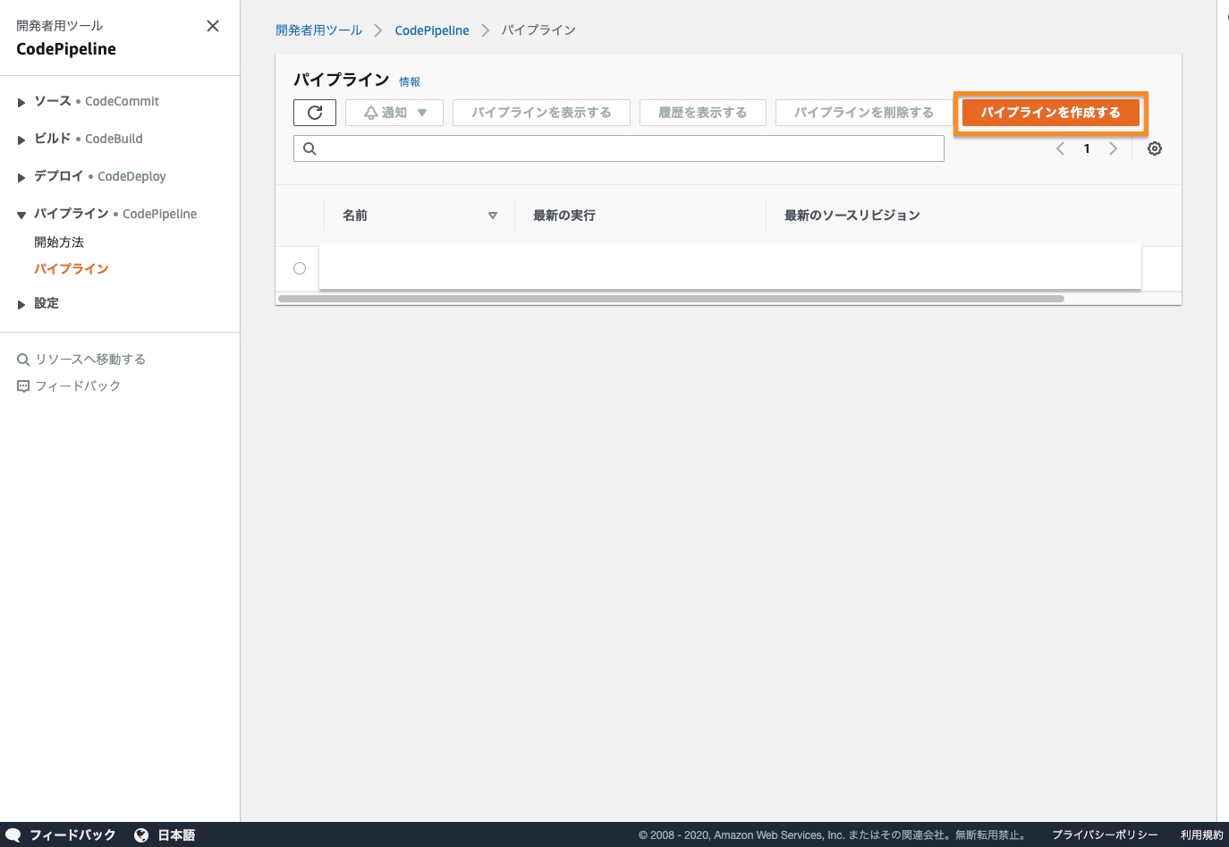Open the 開発者用ツール breadcrumb link
1229x847 pixels.
tap(318, 30)
